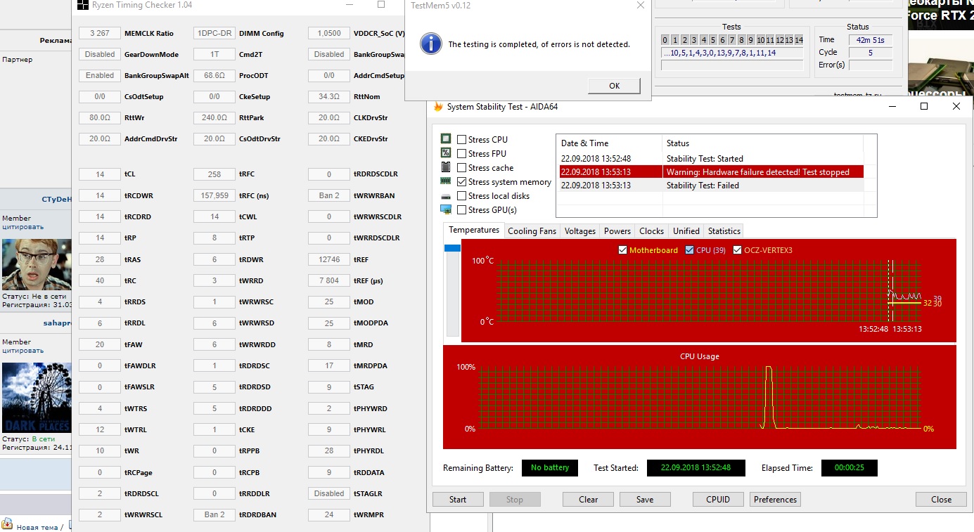Screen dimensions: 974x532
Task: Open the Новая тема link
Action: pos(37,527)
